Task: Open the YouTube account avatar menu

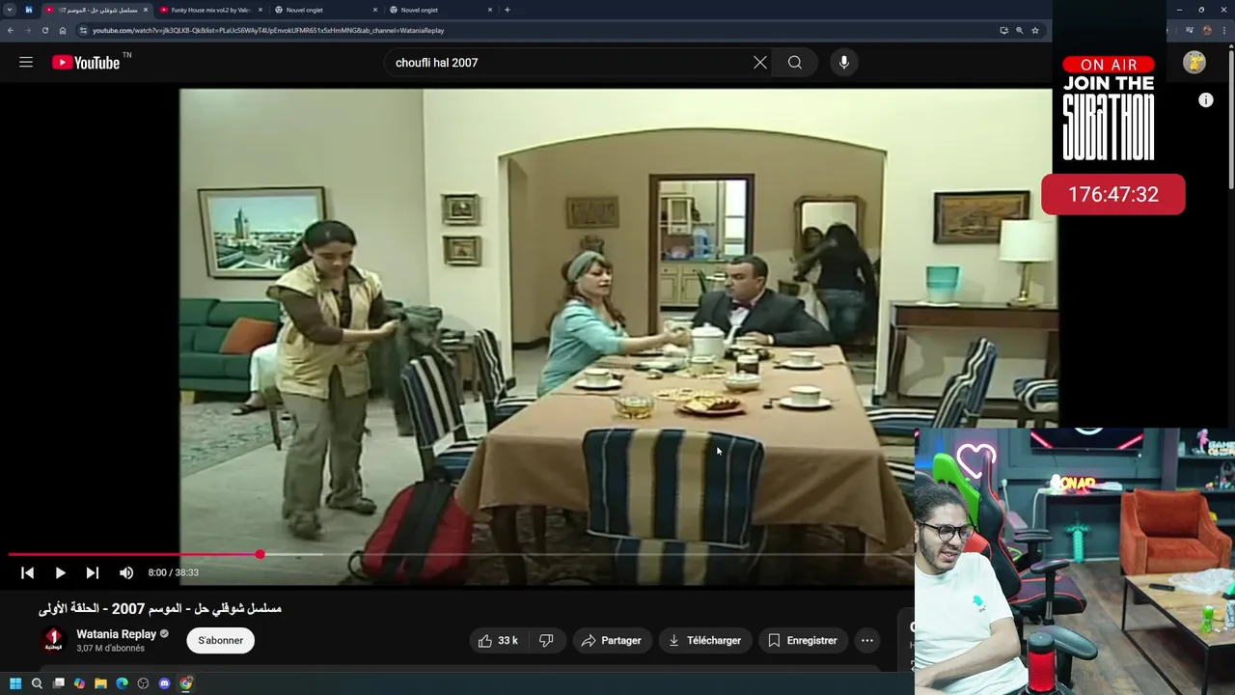Action: pos(1194,63)
